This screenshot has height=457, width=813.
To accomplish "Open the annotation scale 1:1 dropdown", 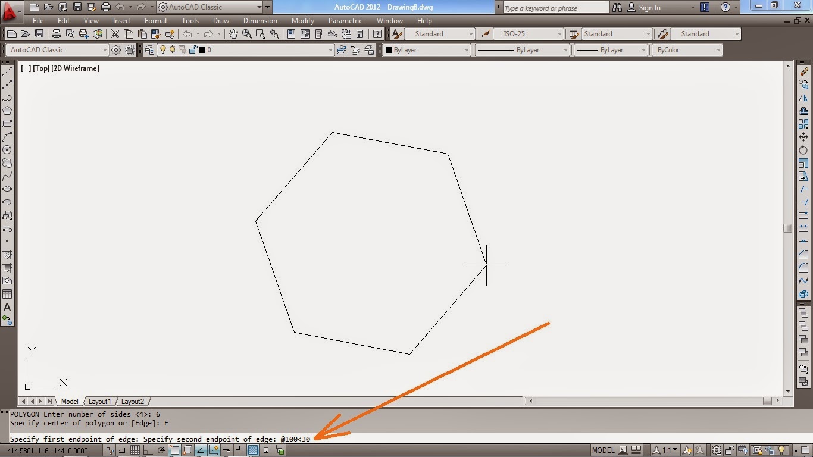I will (668, 450).
